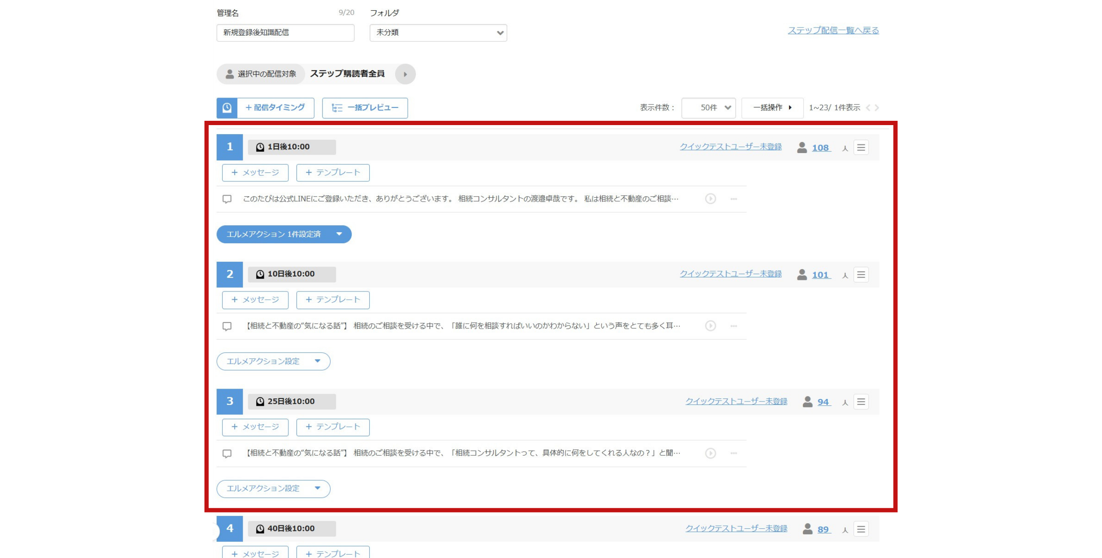Go to next page arrow after 1件表示
The height and width of the screenshot is (558, 1102).
point(877,108)
